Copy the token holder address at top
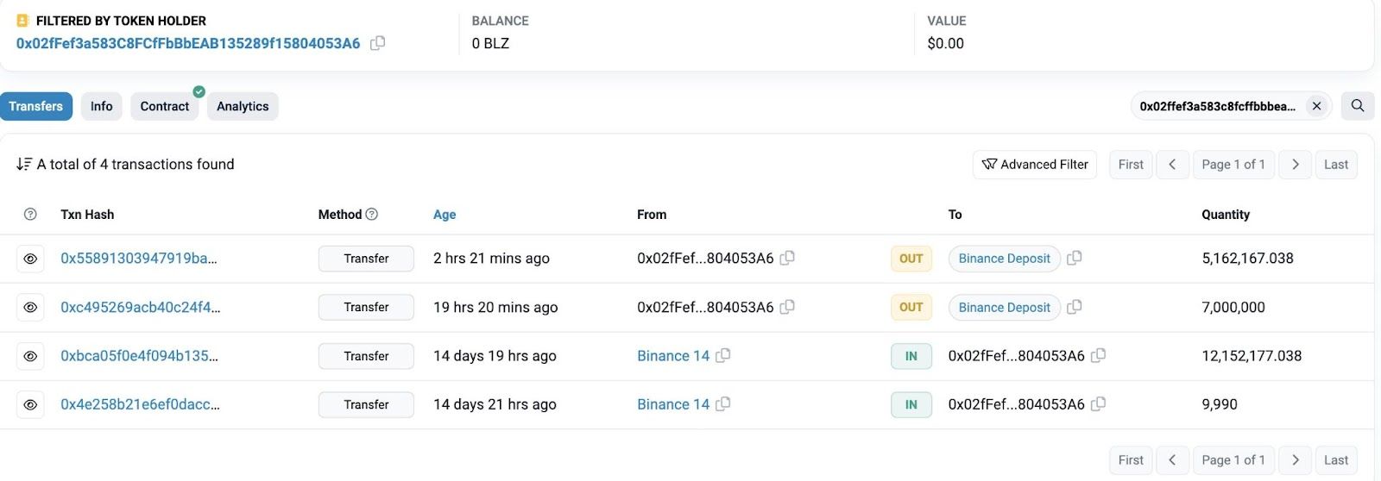The height and width of the screenshot is (481, 1381). coord(377,43)
